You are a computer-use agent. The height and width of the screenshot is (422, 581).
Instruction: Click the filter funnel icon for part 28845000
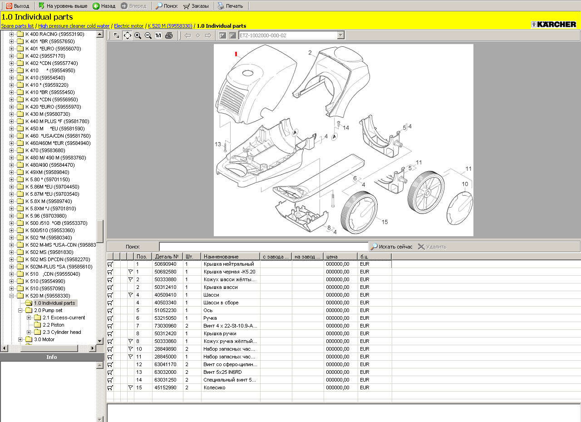131,357
